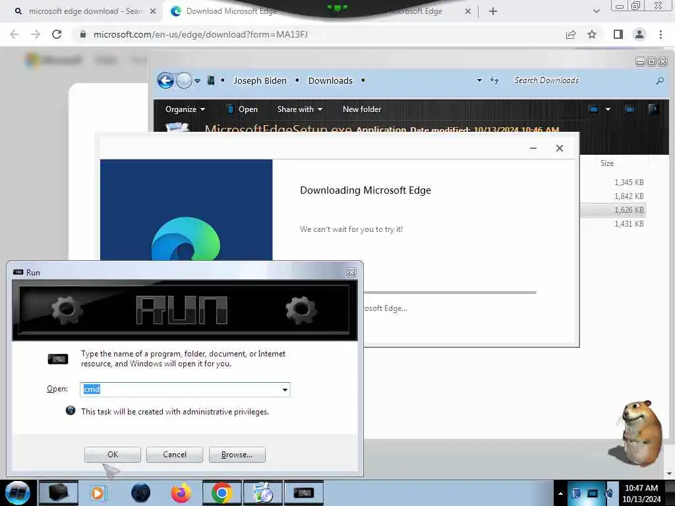This screenshot has width=675, height=506.
Task: Open a new Chrome tab with plus
Action: coord(493,11)
